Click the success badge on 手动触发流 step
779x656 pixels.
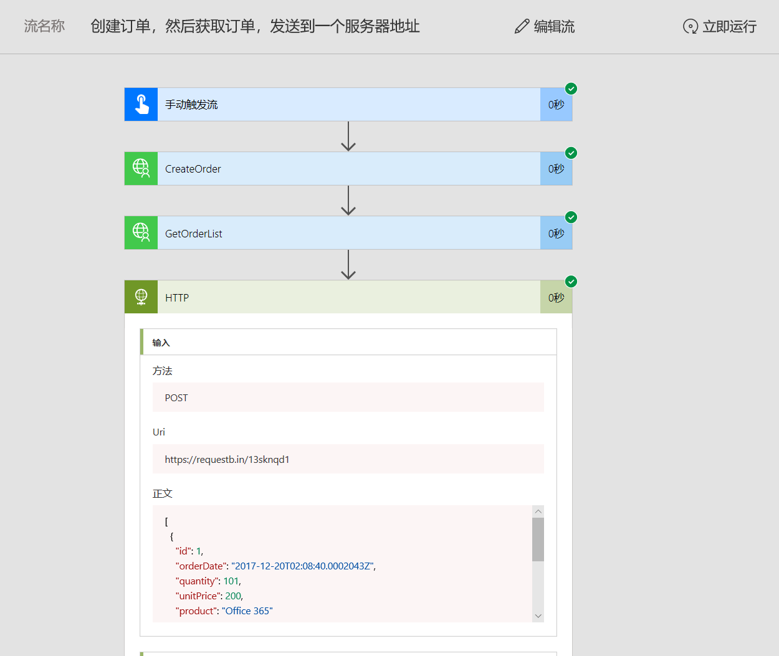coord(571,88)
